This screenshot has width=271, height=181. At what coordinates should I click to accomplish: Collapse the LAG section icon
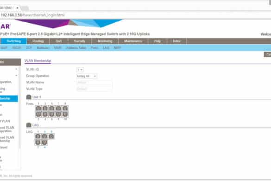pos(29,125)
